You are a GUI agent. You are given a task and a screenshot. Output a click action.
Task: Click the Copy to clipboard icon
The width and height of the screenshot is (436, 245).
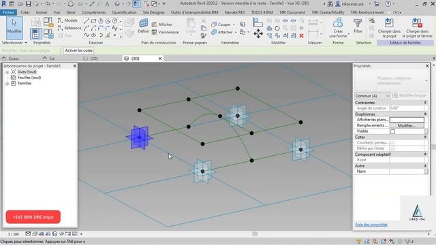click(204, 28)
